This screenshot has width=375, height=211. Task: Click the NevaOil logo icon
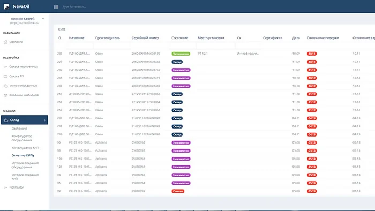tap(6, 6)
